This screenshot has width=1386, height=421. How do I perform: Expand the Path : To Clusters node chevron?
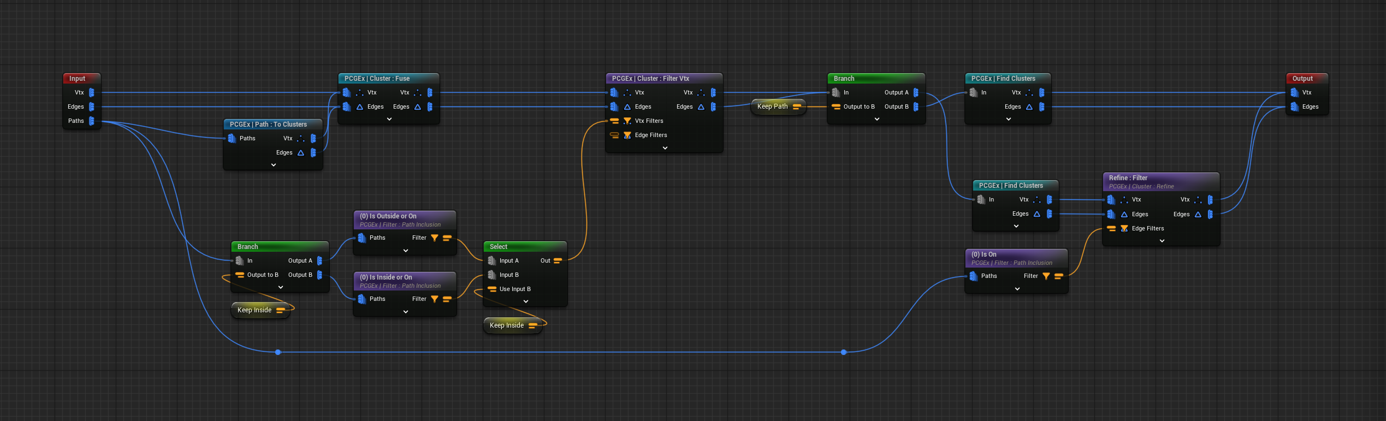[x=273, y=165]
